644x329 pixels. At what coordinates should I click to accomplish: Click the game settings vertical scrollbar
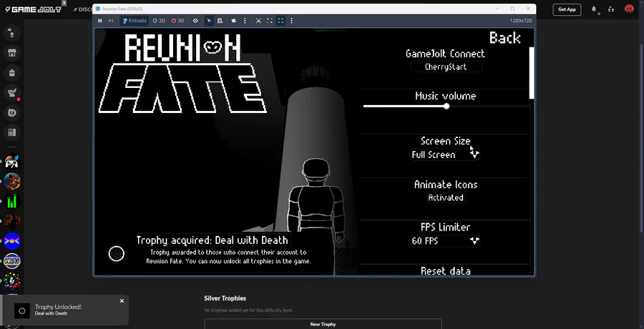(532, 73)
